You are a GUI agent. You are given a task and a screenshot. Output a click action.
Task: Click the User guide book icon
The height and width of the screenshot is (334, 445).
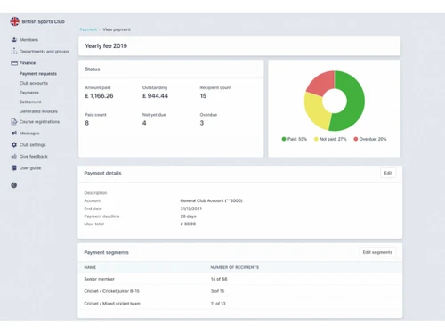pos(14,167)
